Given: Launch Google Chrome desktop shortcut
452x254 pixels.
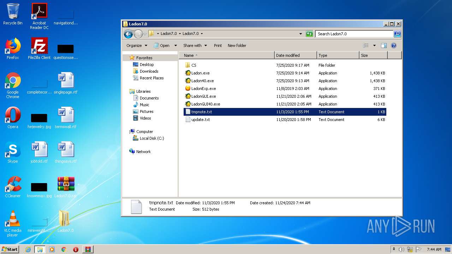Looking at the screenshot, I should pyautogui.click(x=13, y=85).
